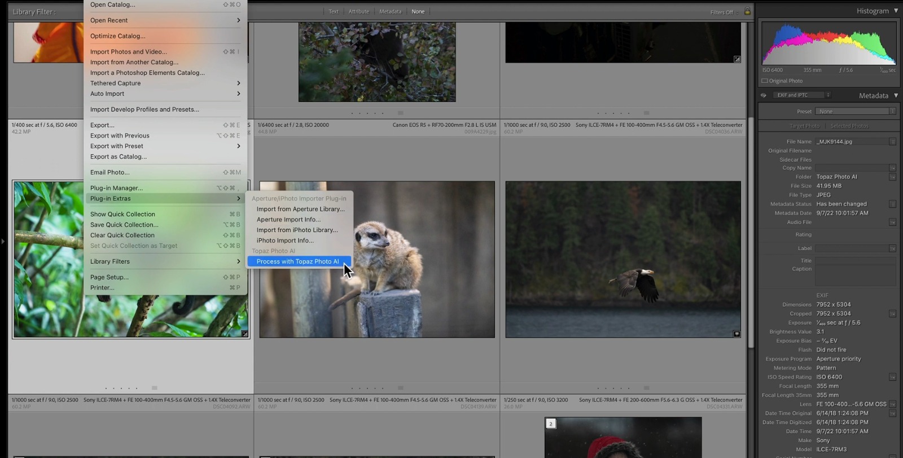Open the metadata Preset None dropdown

(x=856, y=112)
